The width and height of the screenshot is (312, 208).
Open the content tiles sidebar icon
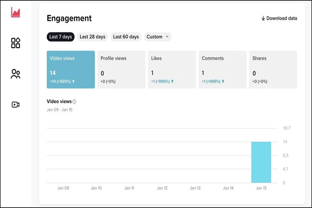click(x=16, y=43)
